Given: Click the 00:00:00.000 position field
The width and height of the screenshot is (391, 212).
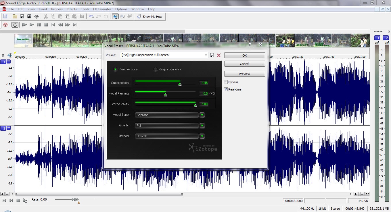Looking at the screenshot, I should (x=293, y=201).
